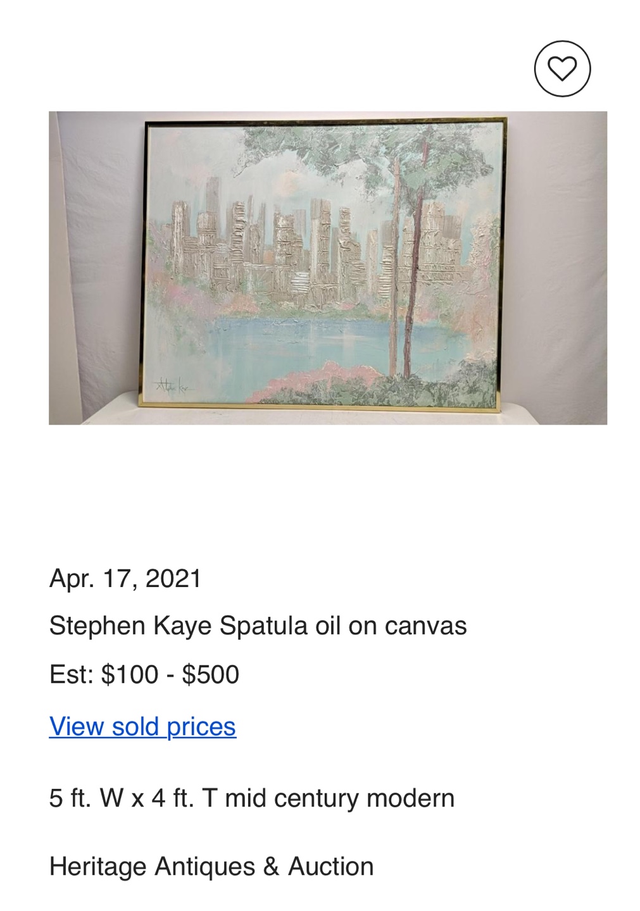This screenshot has width=640, height=911.
Task: Open the Stephen Kaye Spatula lot title
Action: (x=258, y=626)
